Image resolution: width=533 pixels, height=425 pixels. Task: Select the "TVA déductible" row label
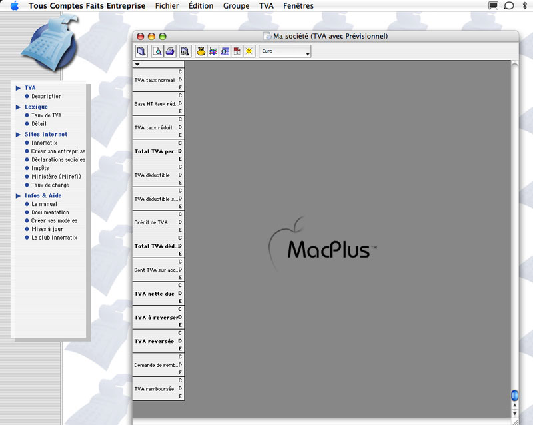tap(152, 175)
